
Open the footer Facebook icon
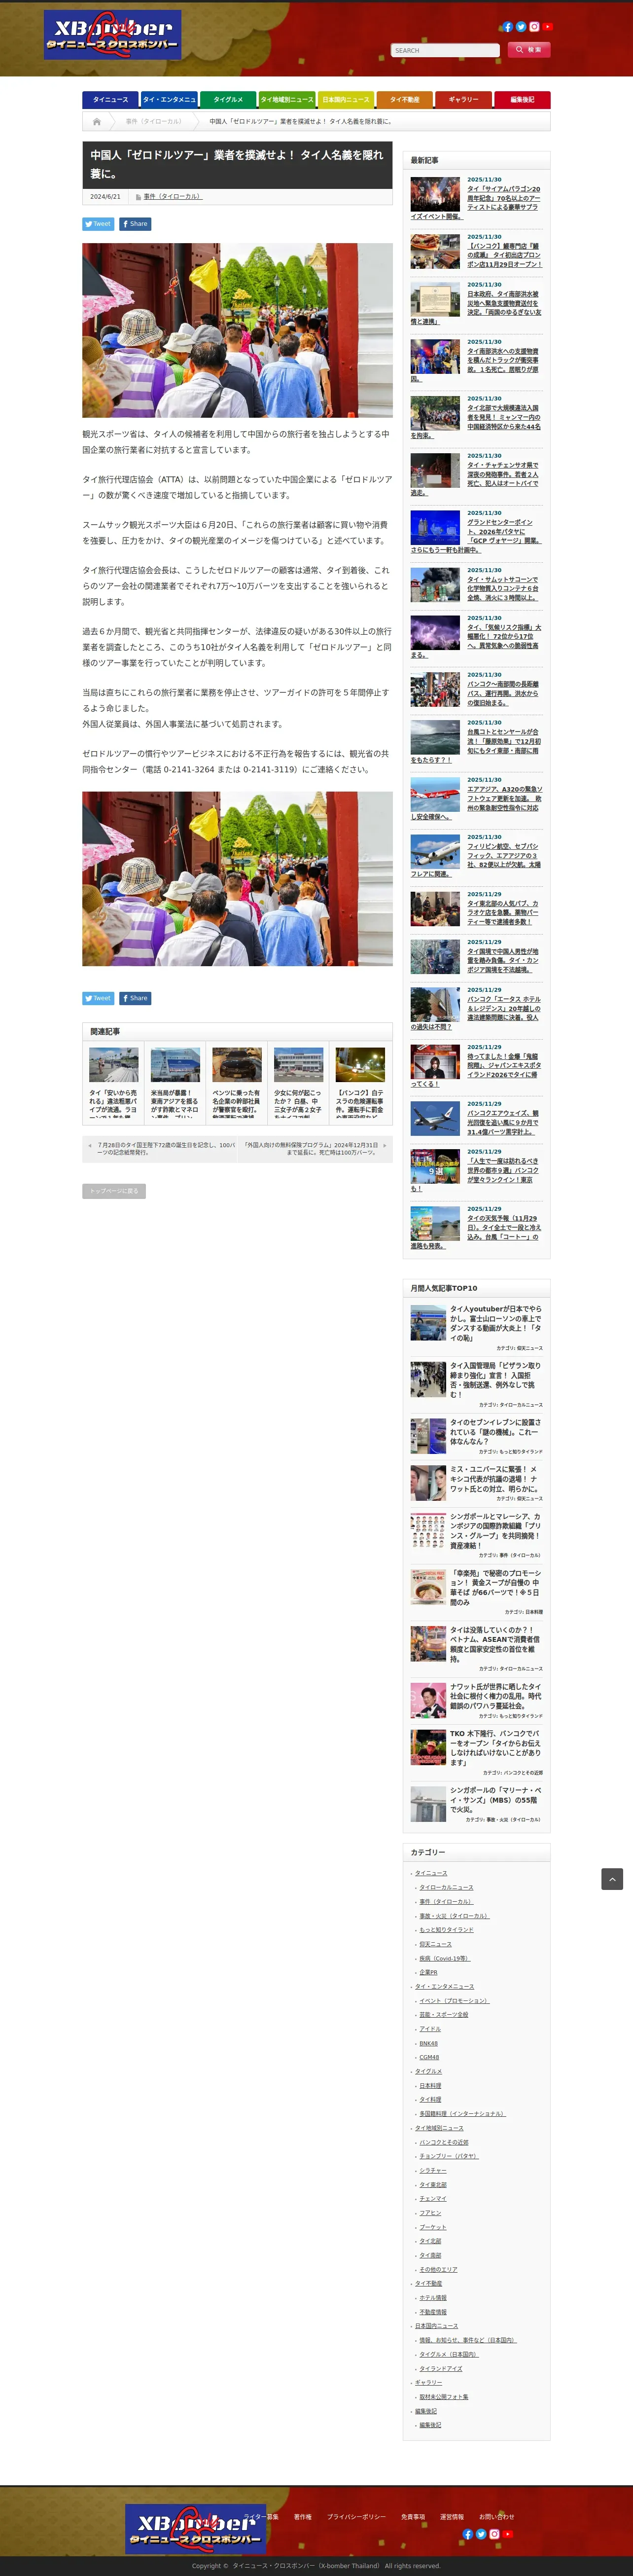(x=467, y=2534)
